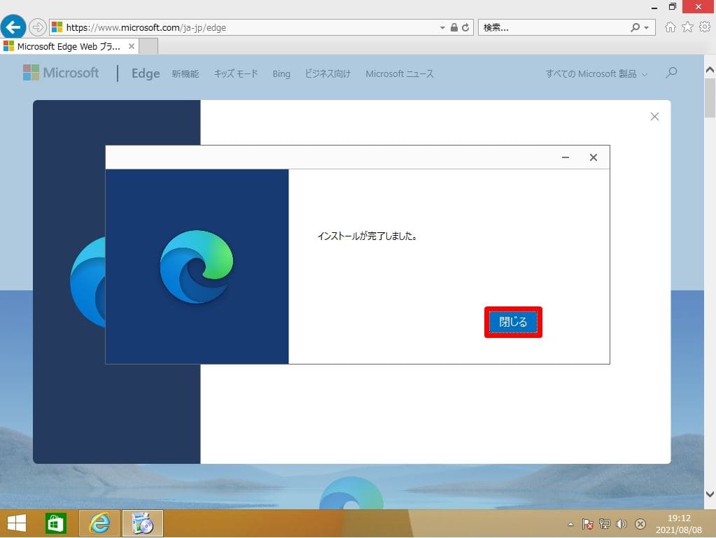The height and width of the screenshot is (538, 716).
Task: Go back with Internet Explorer back arrow
Action: pyautogui.click(x=13, y=27)
